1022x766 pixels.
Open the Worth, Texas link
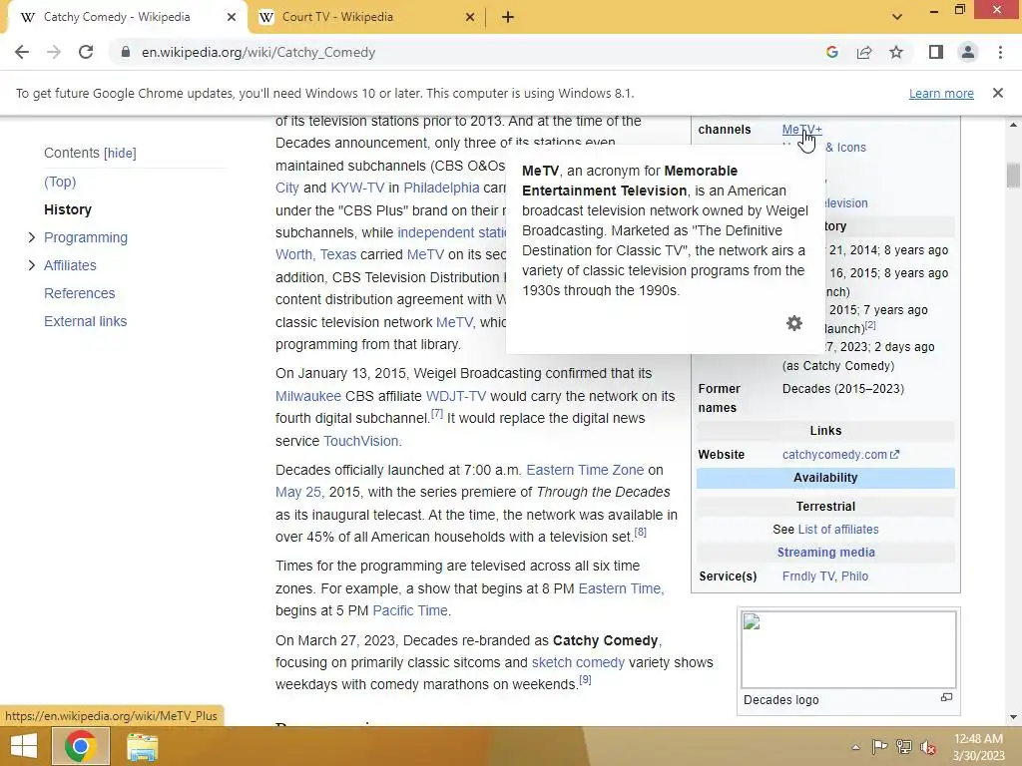(316, 254)
